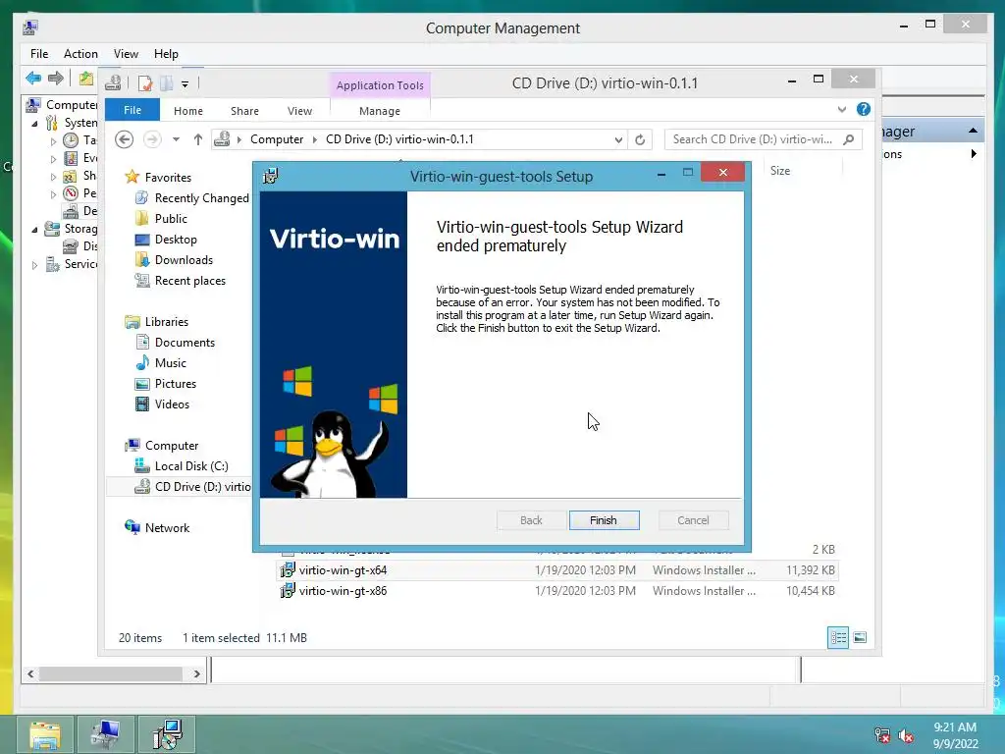
Task: Open Downloads in the navigation pane
Action: tap(174, 259)
